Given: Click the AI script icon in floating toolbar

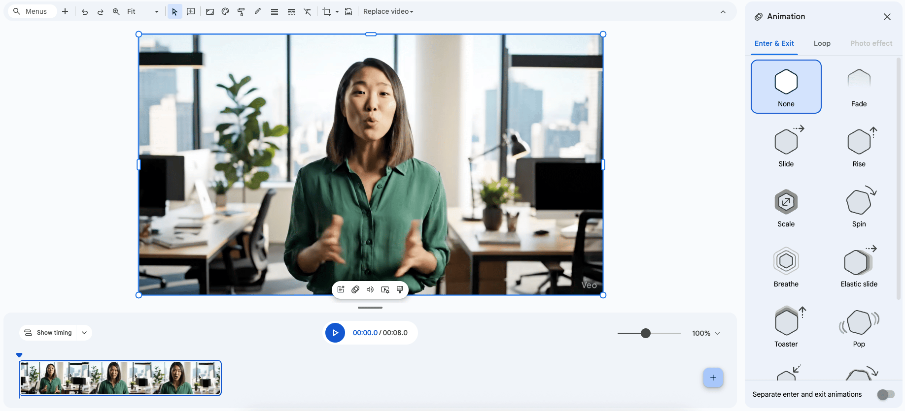Looking at the screenshot, I should [341, 289].
